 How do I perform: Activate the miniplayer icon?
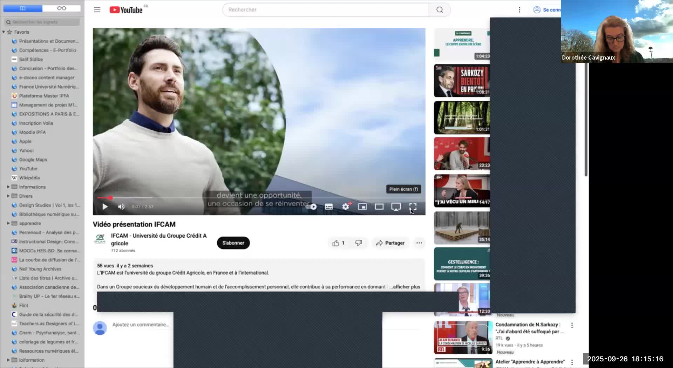point(362,207)
